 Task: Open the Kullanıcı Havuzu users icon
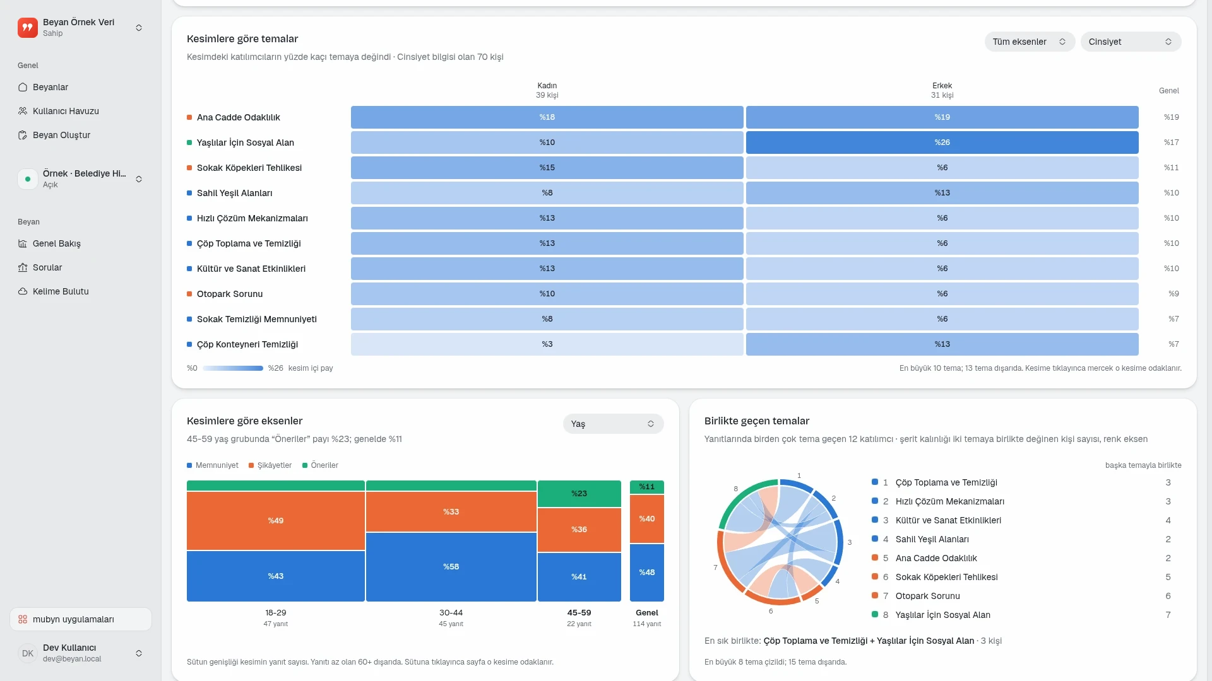point(23,111)
